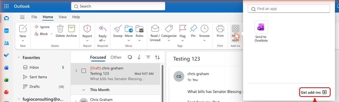Screen dimensions: 339x102
Task: Open the message list filter icon
Action: tap(148, 57)
